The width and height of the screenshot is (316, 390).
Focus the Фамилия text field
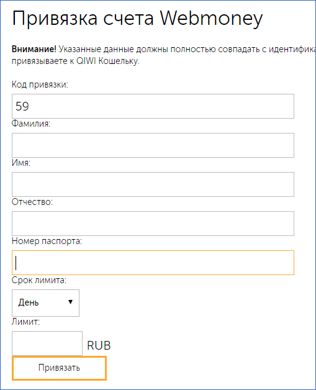click(153, 145)
